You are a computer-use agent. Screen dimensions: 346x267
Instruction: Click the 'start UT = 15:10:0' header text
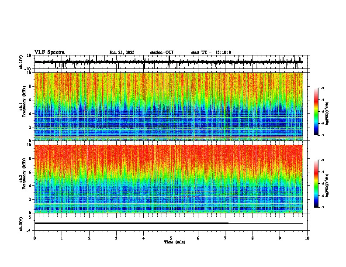click(x=211, y=52)
